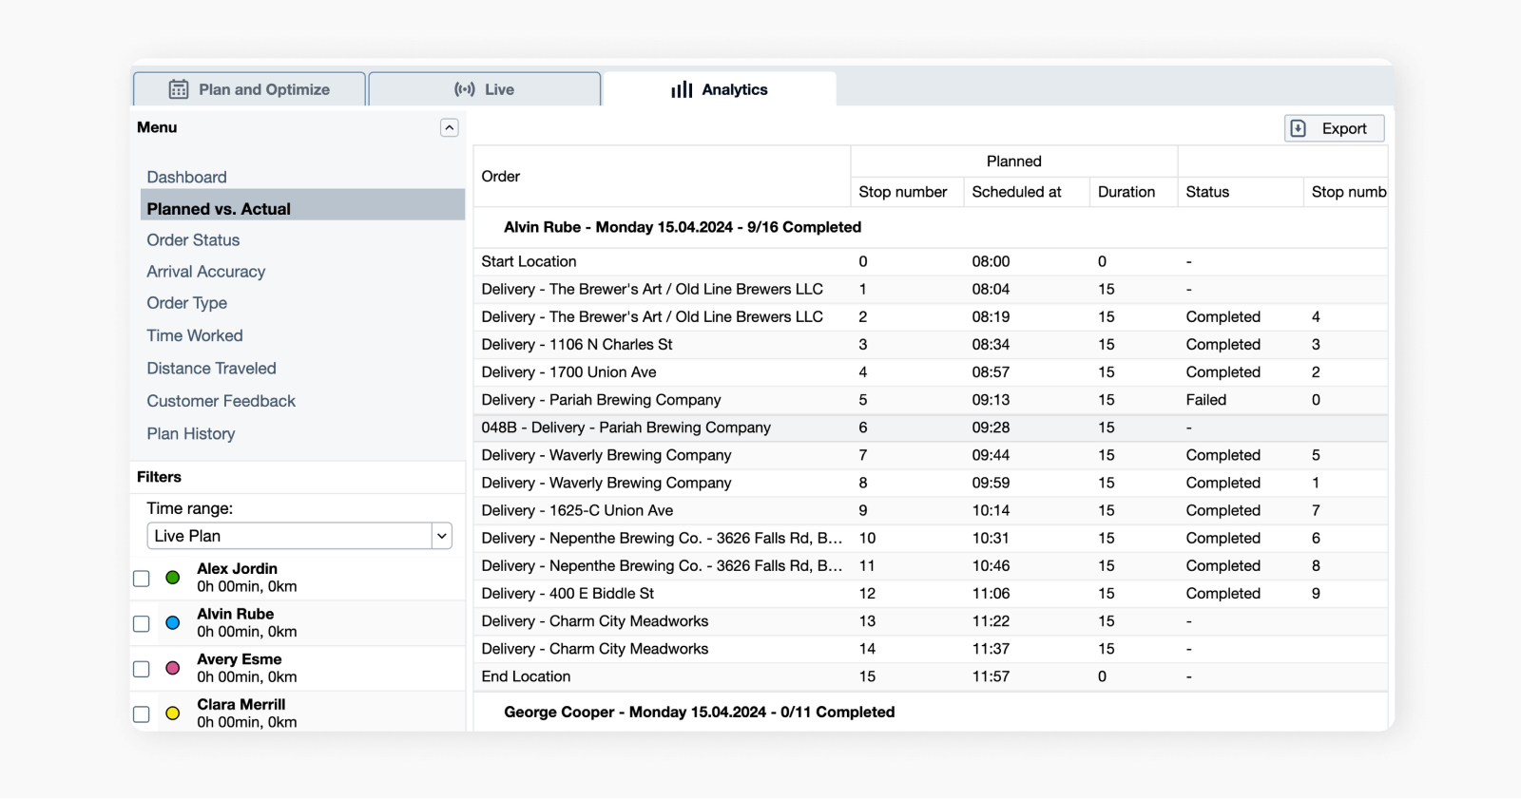Check the Alex Jordin checkbox

[x=142, y=579]
